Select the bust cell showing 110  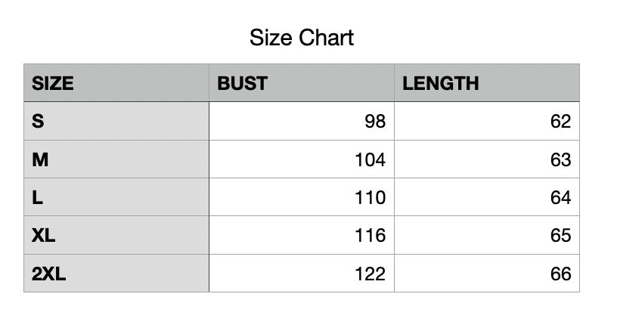point(370,197)
